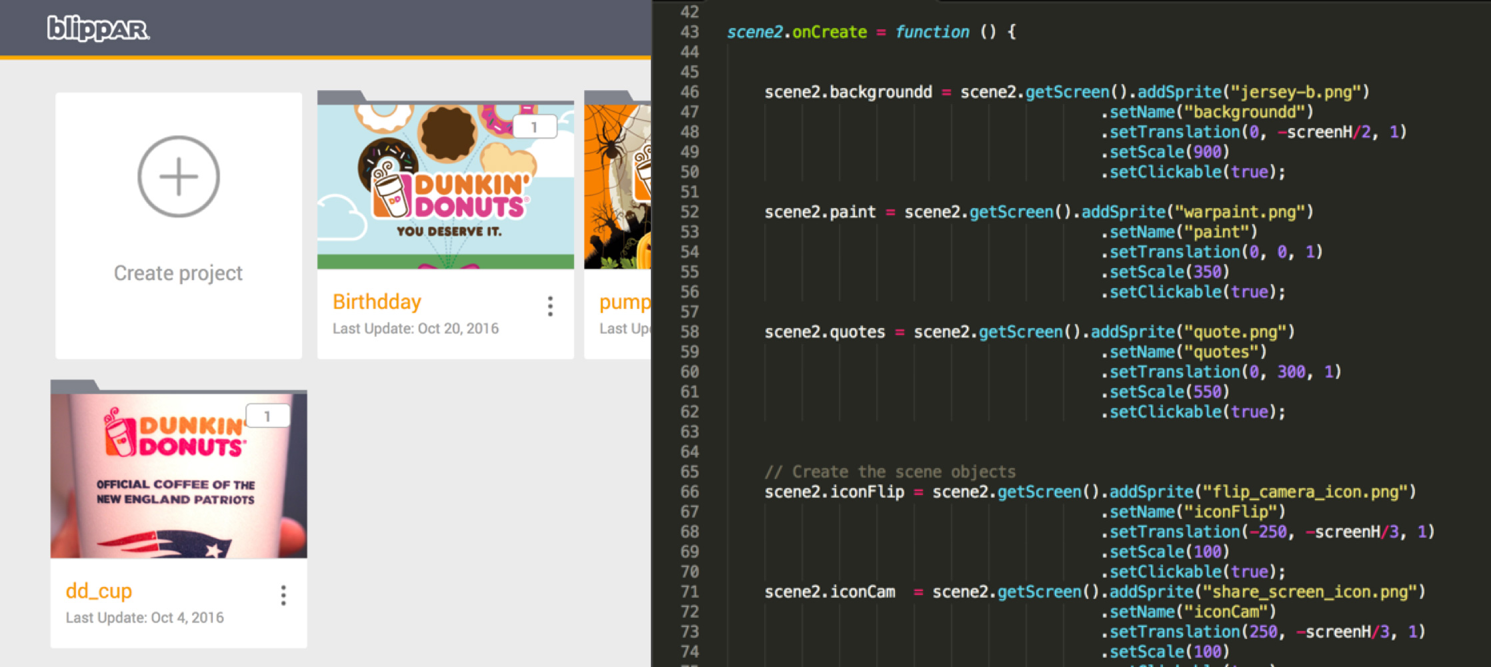The image size is (1491, 667).
Task: Place cursor in the "Create the scene objects" comment
Action: 903,472
